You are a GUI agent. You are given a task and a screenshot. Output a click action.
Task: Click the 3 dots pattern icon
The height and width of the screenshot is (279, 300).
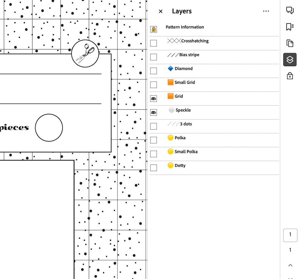click(173, 124)
